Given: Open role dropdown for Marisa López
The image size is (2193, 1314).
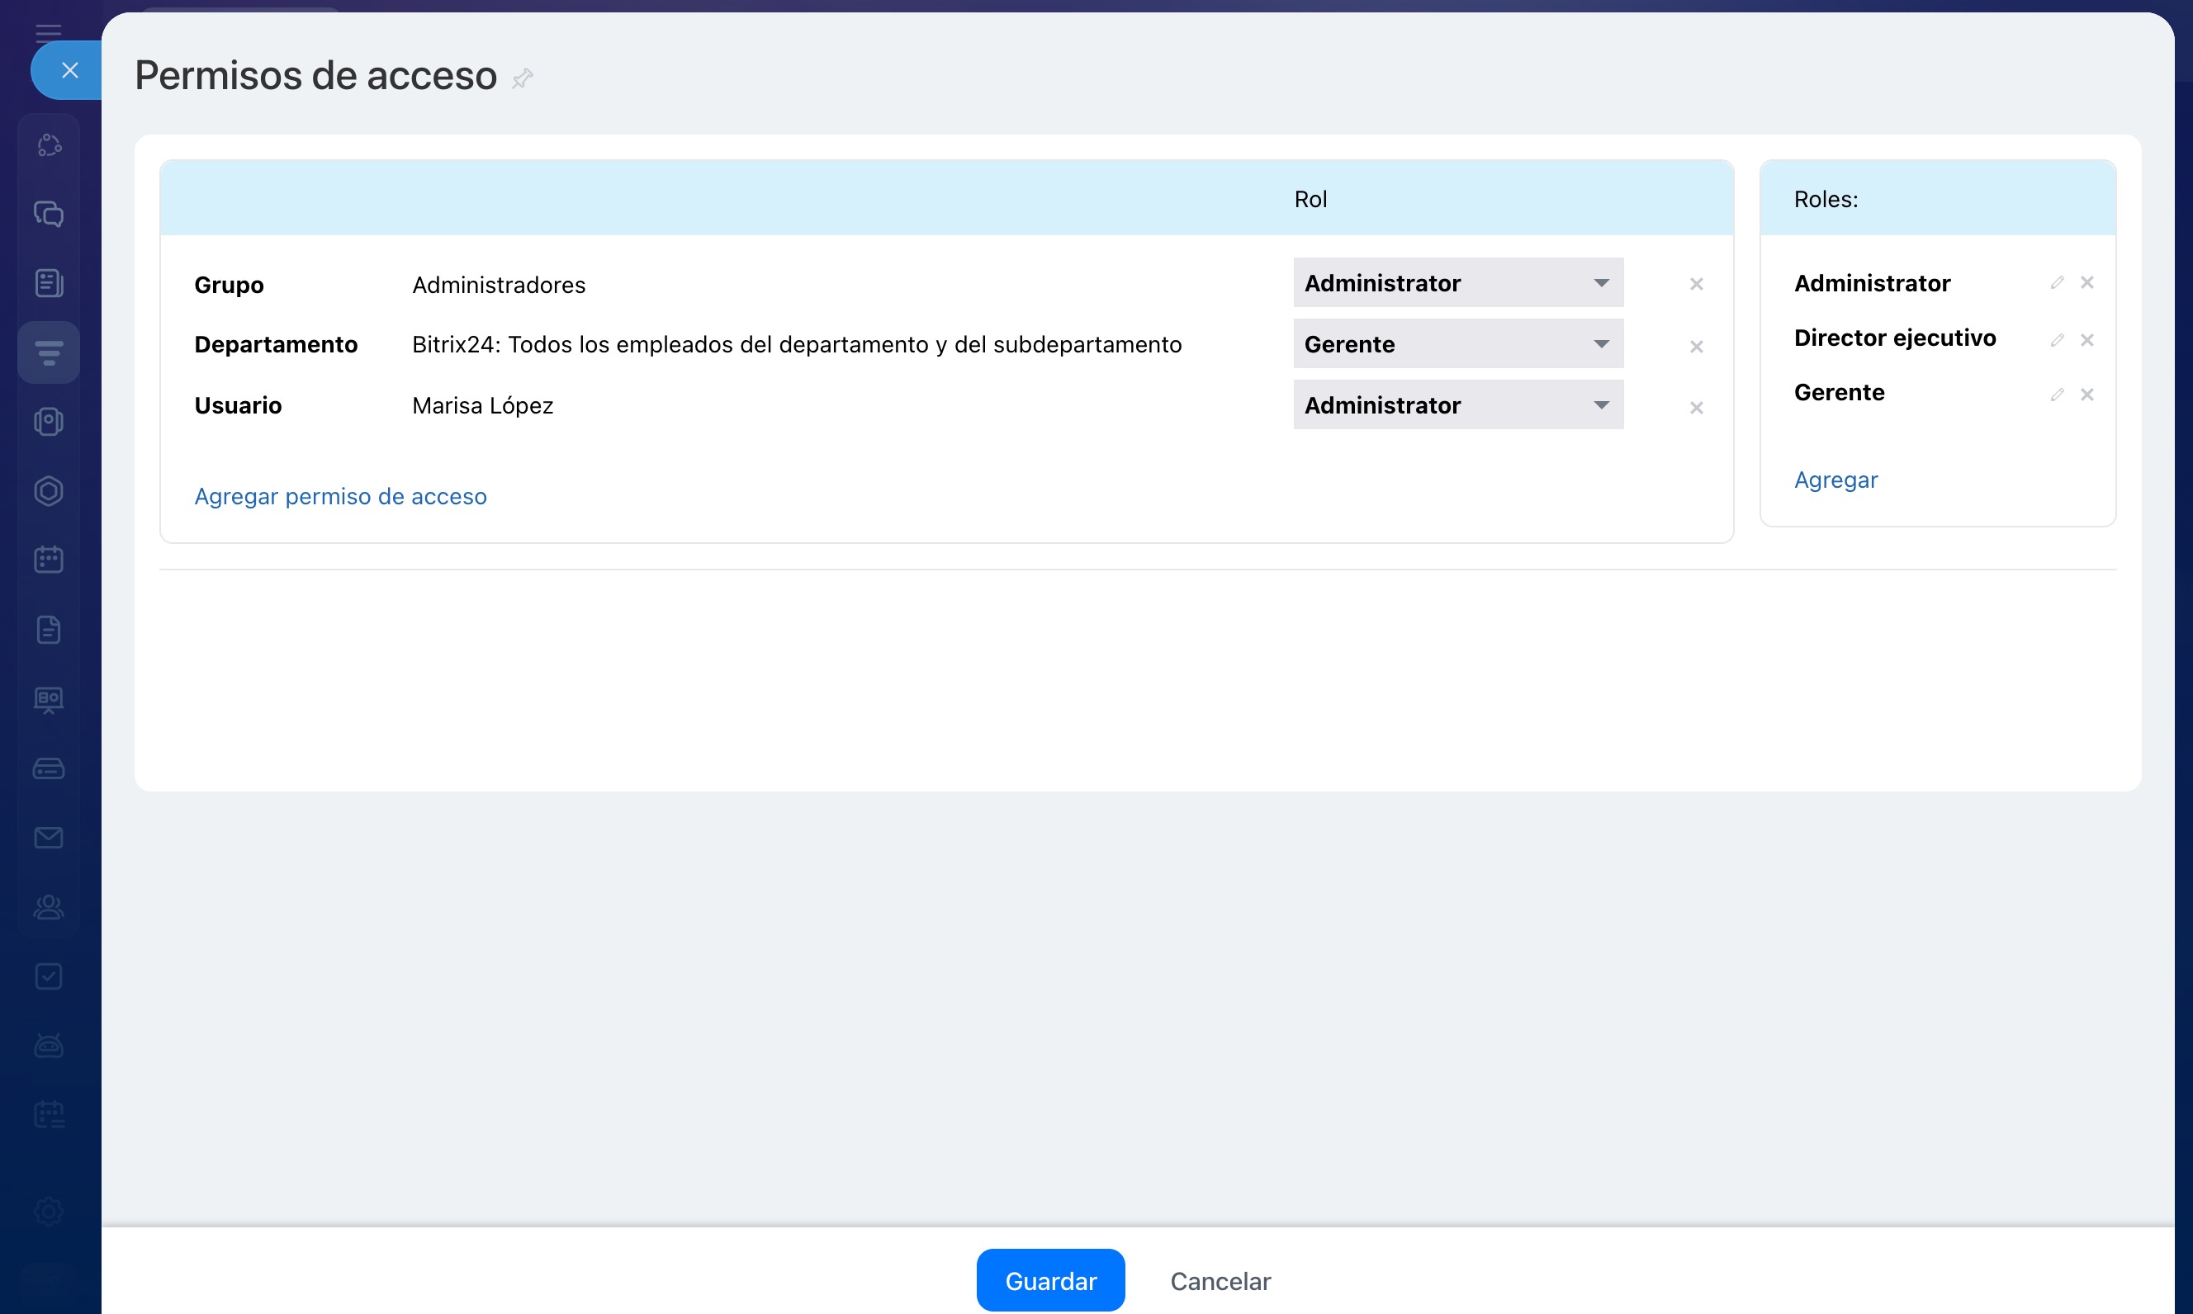Looking at the screenshot, I should click(1457, 404).
